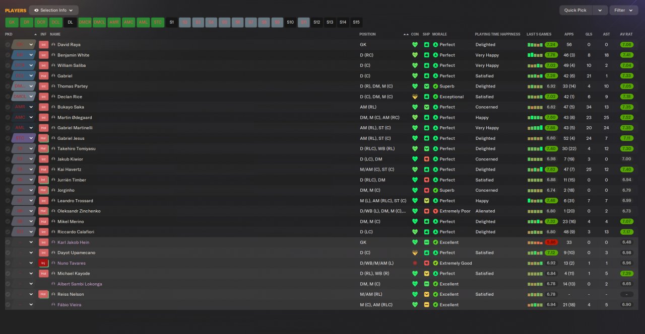Open the Selection Info dropdown
Screen dimensions: 645x334
point(53,10)
